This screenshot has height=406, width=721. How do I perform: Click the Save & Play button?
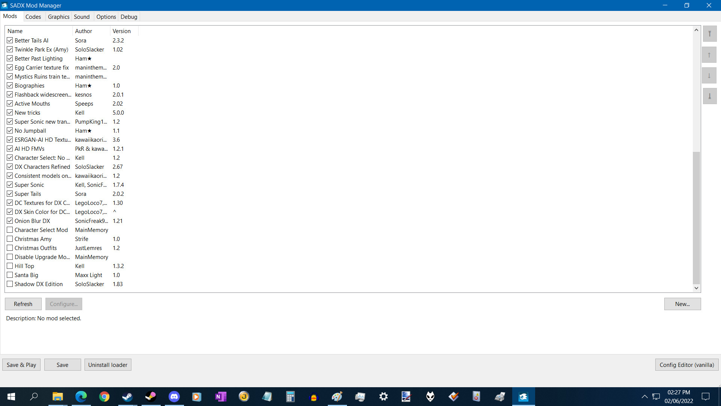click(x=21, y=365)
